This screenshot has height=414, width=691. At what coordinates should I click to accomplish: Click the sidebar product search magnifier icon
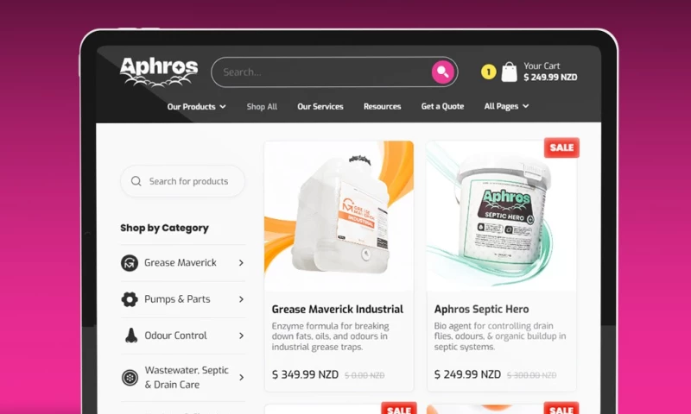[136, 181]
